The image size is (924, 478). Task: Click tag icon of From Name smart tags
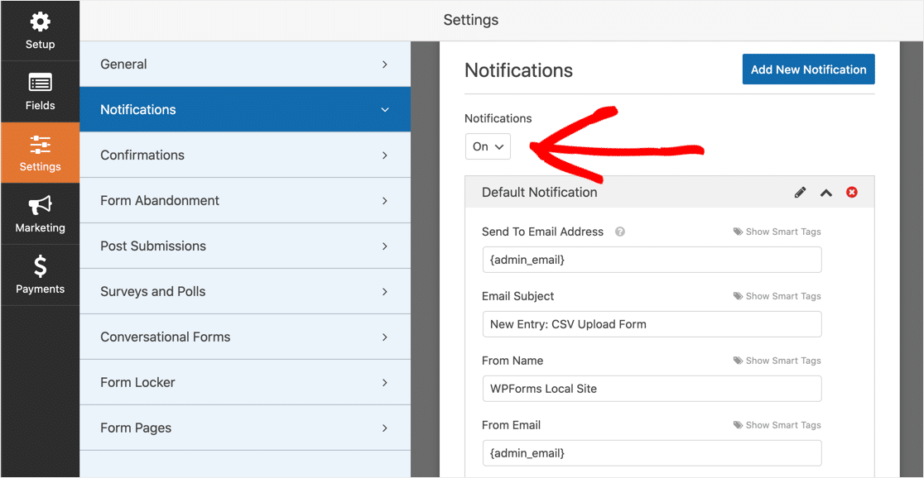click(x=738, y=361)
